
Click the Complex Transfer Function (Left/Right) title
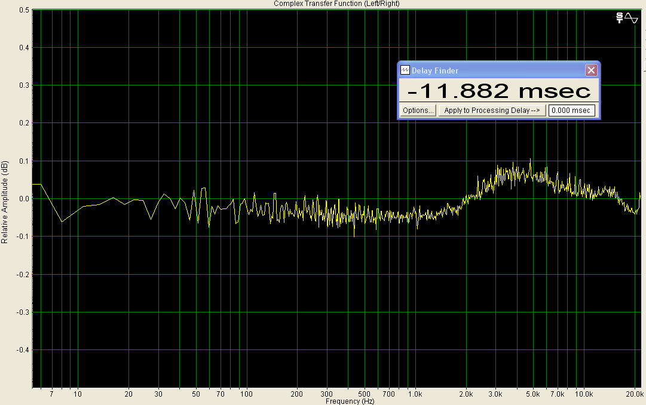336,4
